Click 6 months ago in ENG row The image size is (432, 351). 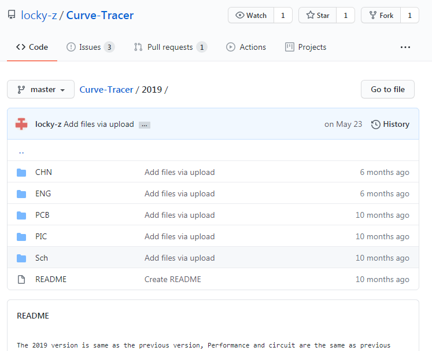click(385, 193)
